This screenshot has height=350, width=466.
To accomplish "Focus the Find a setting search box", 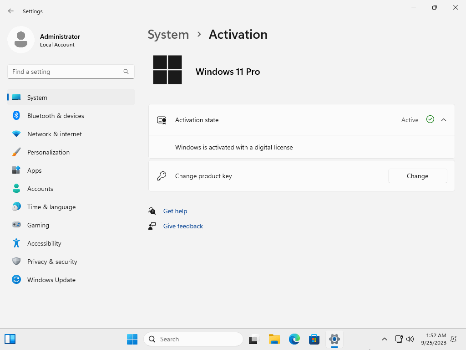I will [x=71, y=72].
